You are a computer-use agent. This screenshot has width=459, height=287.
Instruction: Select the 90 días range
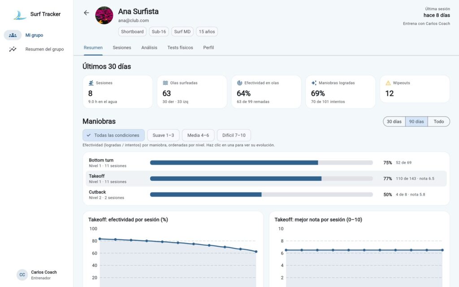(416, 122)
